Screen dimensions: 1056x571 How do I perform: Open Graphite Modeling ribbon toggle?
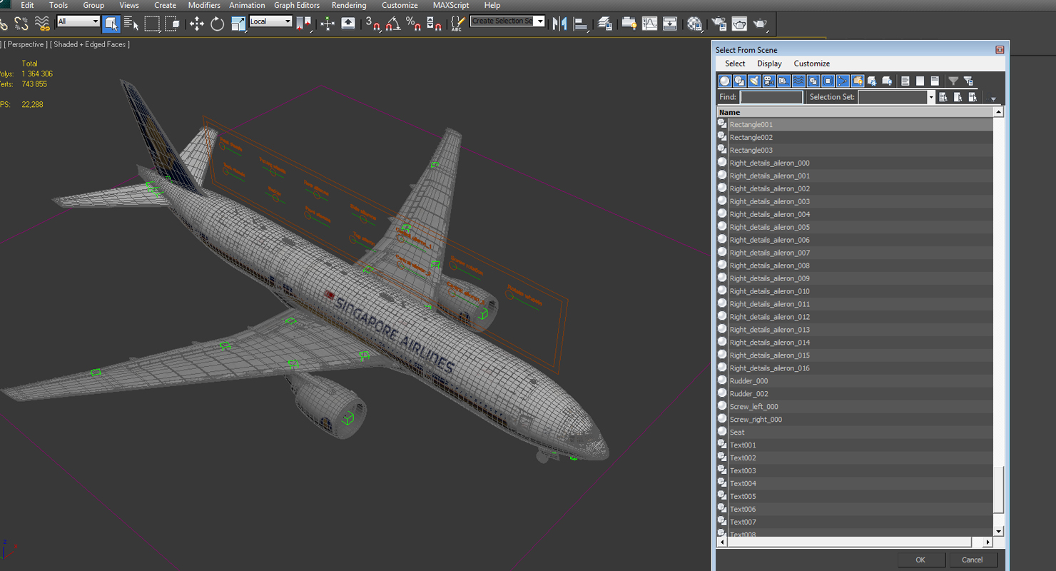pos(629,24)
